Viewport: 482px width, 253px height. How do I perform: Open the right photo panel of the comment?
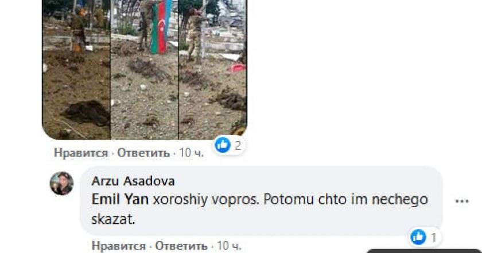point(213,70)
